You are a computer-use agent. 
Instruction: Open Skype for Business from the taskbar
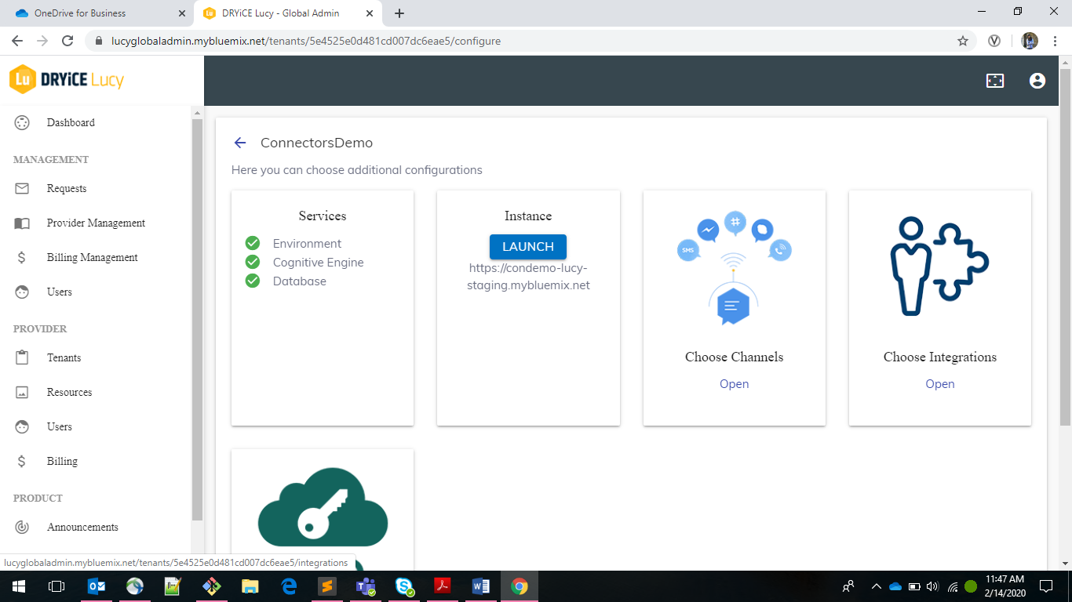click(404, 586)
